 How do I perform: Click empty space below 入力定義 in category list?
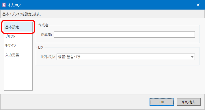click(18, 75)
